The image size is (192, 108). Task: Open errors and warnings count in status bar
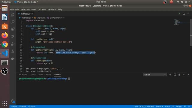click(x=32, y=106)
